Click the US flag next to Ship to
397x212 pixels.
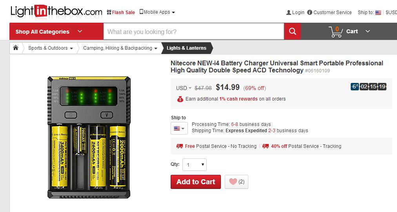point(378,13)
